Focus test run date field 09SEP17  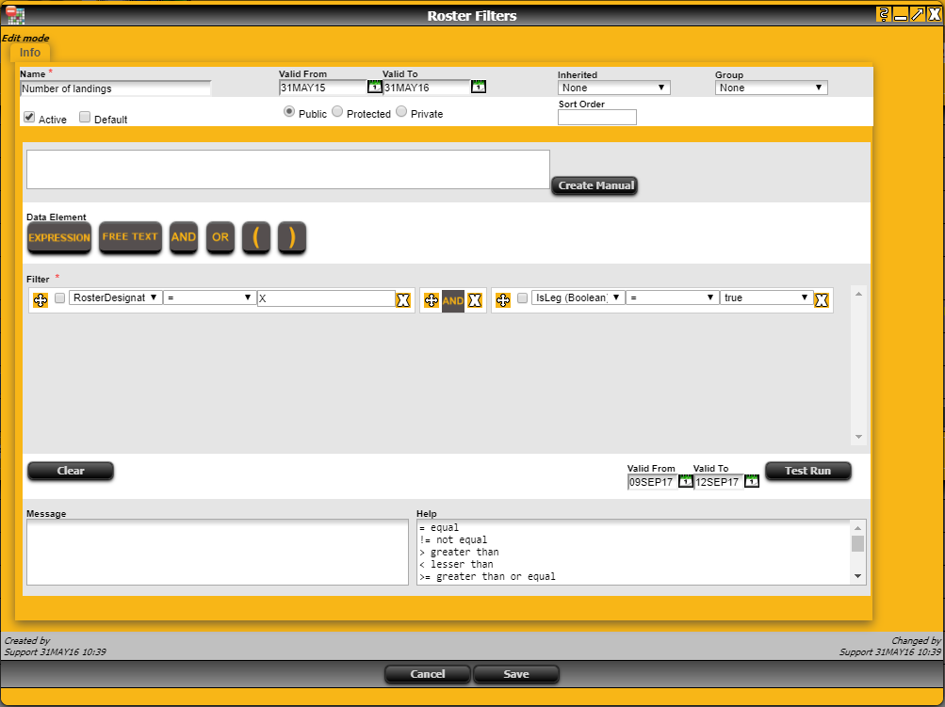pyautogui.click(x=653, y=482)
